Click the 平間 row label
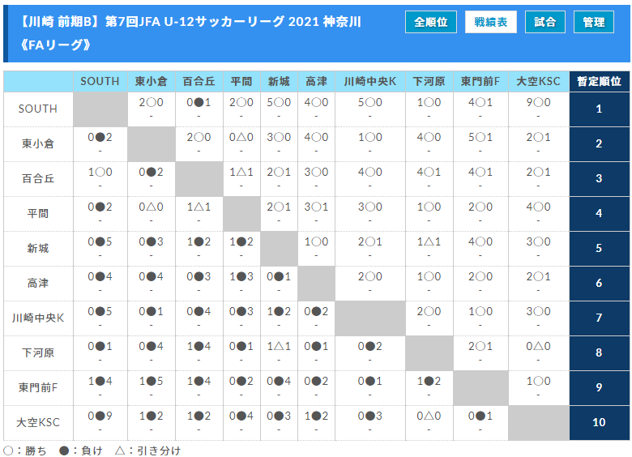Viewport: 632px width, 457px height. pyautogui.click(x=38, y=214)
